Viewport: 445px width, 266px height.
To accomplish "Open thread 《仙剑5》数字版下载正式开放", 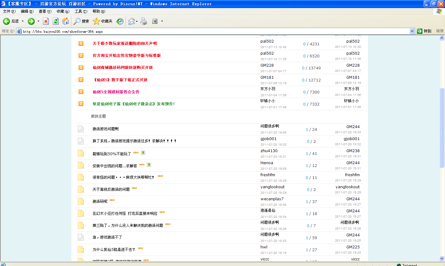I will tap(120, 80).
